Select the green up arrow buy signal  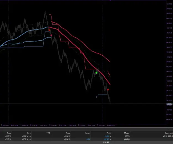(96, 73)
